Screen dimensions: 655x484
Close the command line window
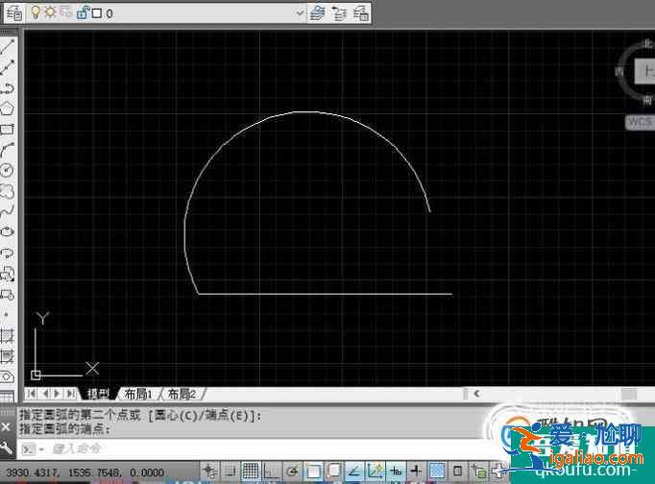pyautogui.click(x=6, y=426)
